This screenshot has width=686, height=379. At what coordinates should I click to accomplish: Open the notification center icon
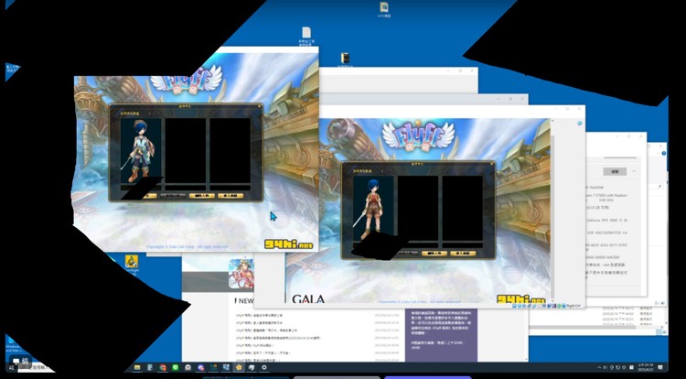(x=660, y=367)
